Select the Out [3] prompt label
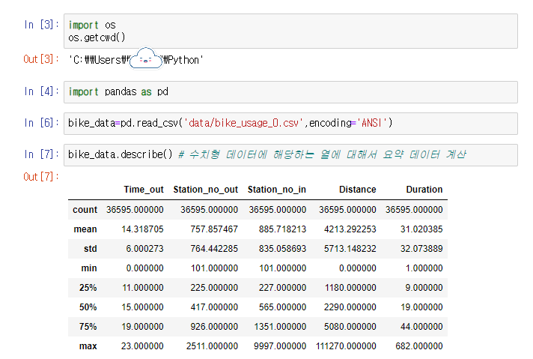Image resolution: width=533 pixels, height=359 pixels. 40,59
